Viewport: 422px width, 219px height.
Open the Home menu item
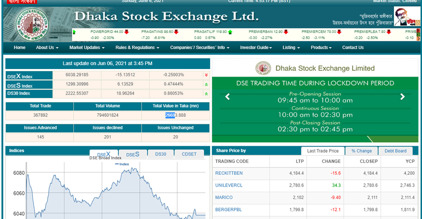coord(20,48)
